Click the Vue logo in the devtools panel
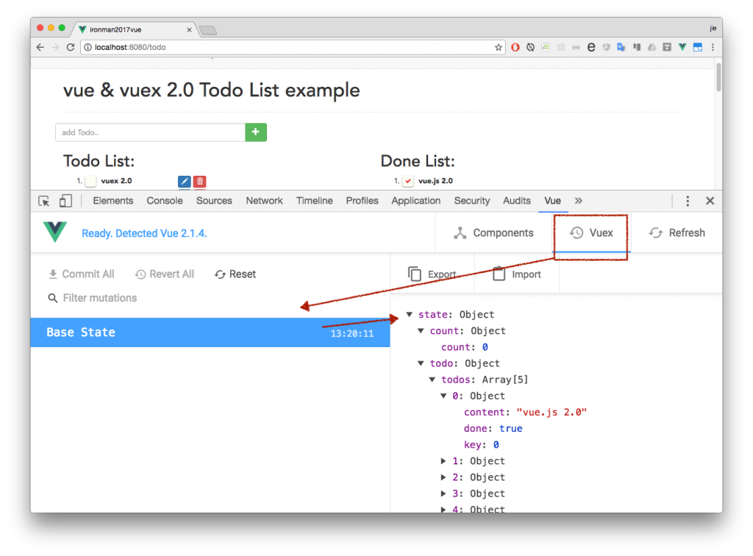This screenshot has width=753, height=556. 54,232
